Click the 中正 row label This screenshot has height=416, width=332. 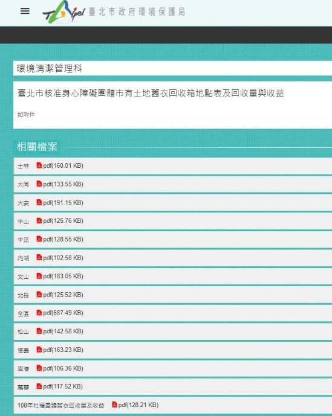tap(23, 240)
